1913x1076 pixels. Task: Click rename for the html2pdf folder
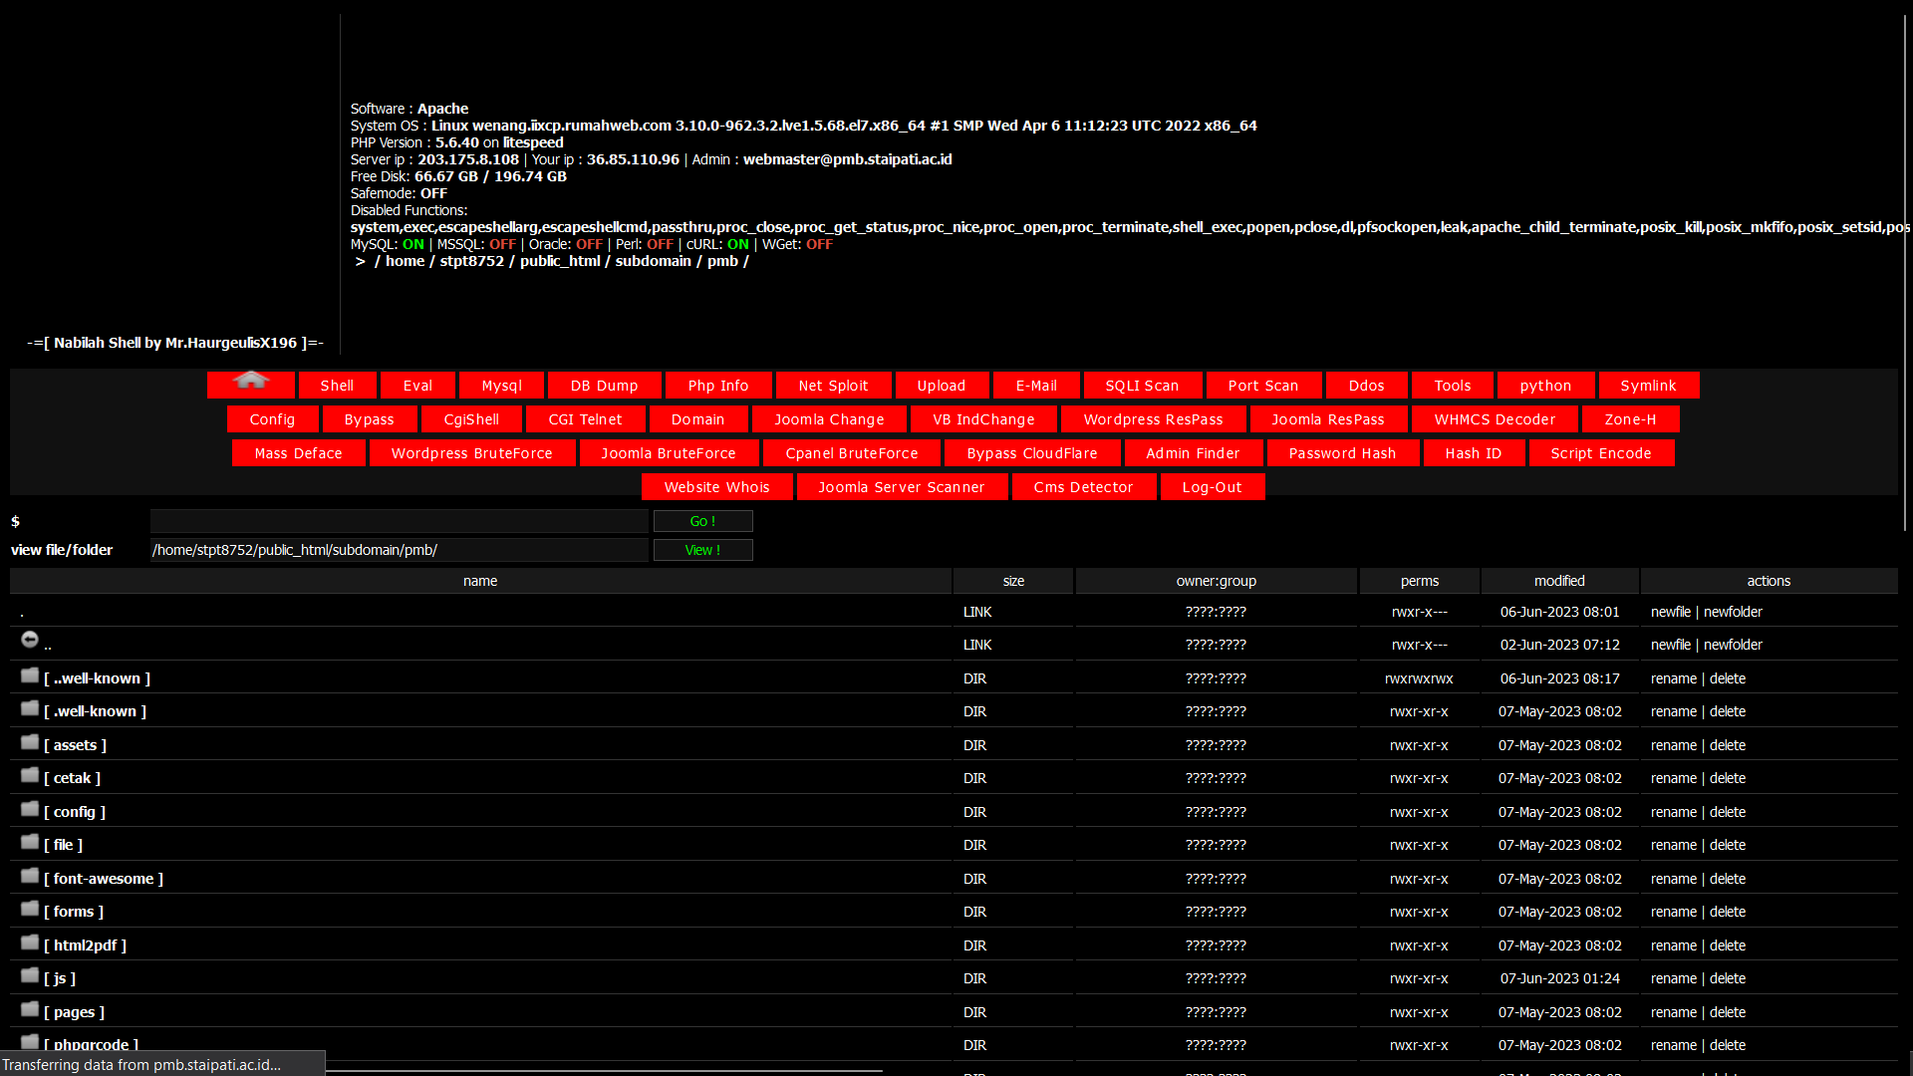1674,945
